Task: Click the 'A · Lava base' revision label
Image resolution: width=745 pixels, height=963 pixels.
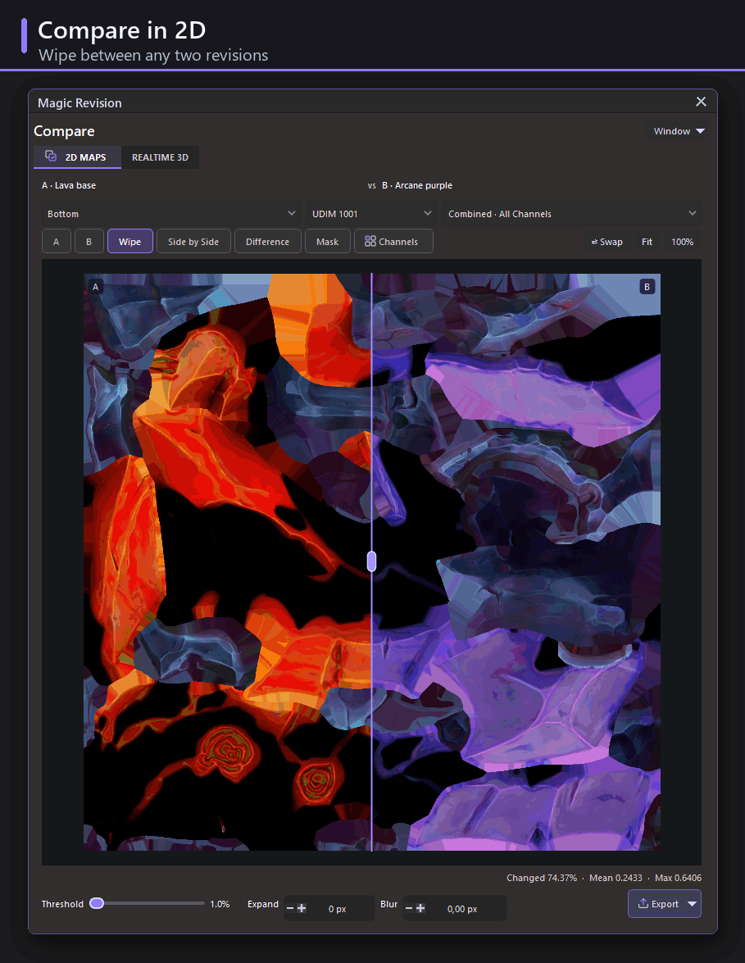Action: tap(69, 185)
